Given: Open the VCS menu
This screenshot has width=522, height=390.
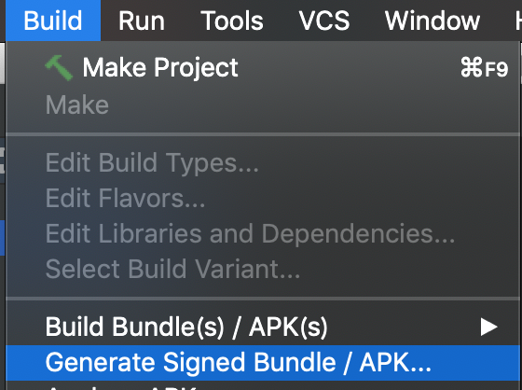Looking at the screenshot, I should tap(324, 21).
